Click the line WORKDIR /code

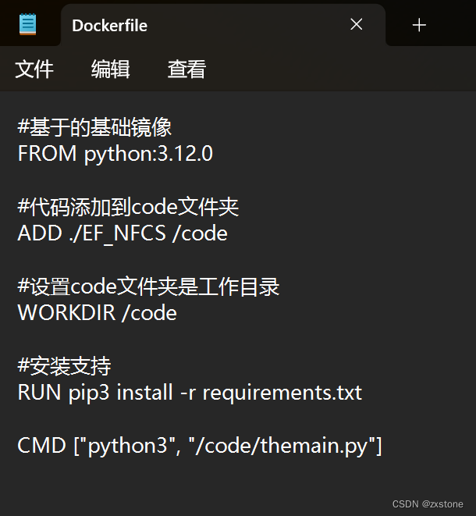97,312
